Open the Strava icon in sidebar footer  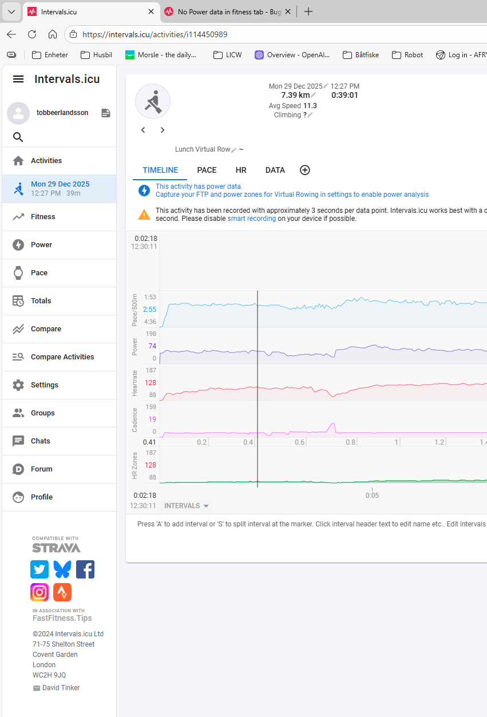(x=62, y=592)
